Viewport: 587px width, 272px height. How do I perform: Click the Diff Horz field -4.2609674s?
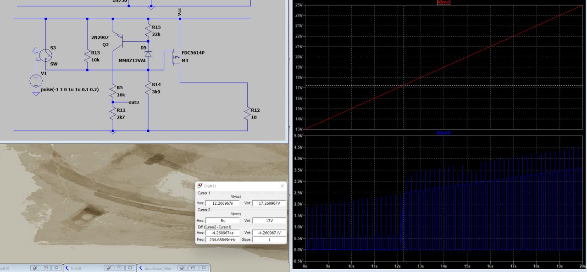click(222, 233)
